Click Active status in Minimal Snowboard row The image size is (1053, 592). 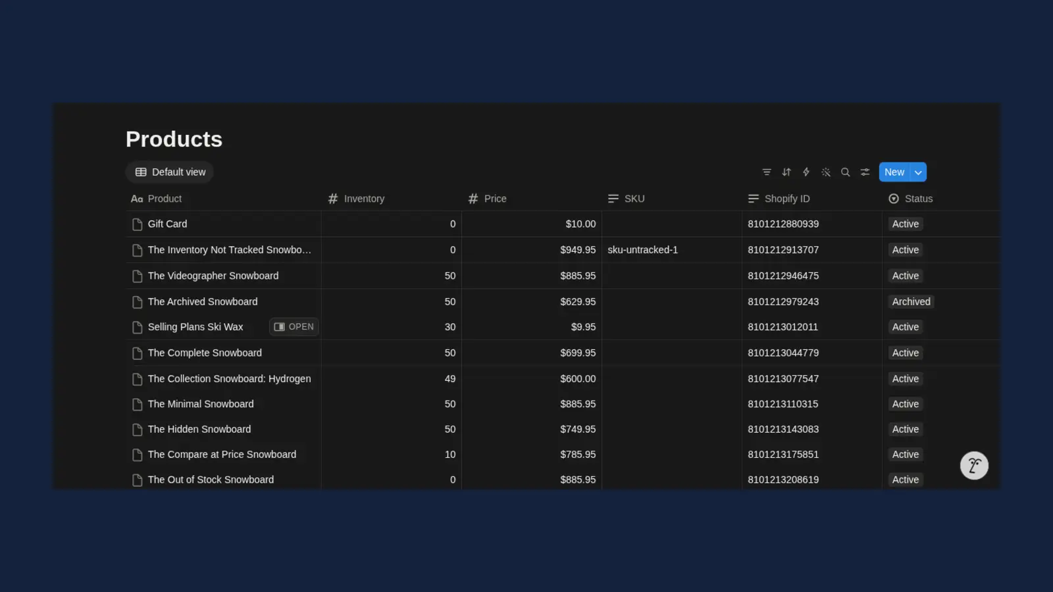coord(906,405)
